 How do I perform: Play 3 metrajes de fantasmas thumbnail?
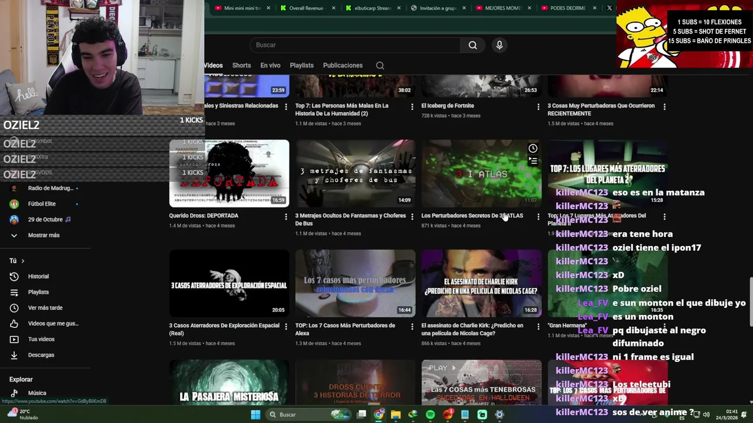(355, 174)
